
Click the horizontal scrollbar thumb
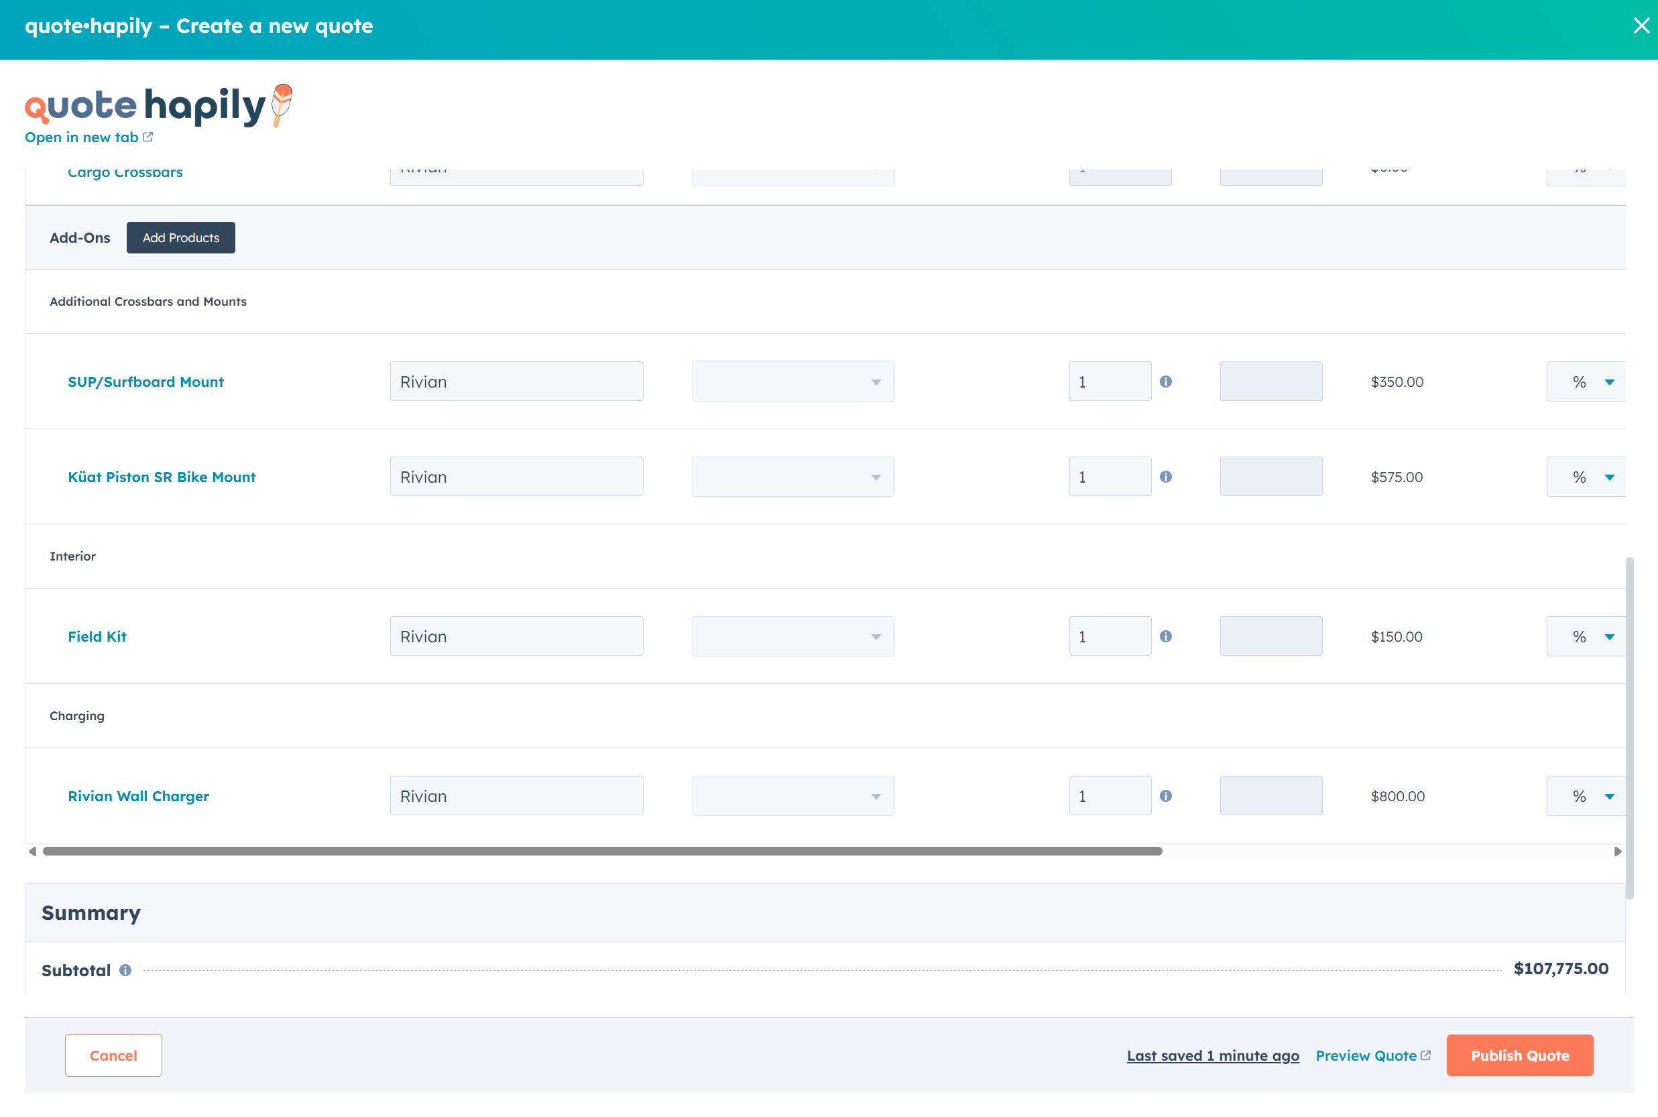602,851
